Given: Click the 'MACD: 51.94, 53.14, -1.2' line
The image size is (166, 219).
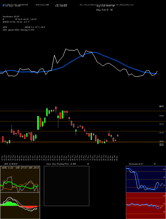Looking at the screenshot, I should [x=16, y=22].
